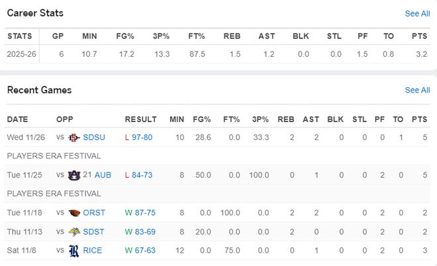
Task: Open the RICE team link
Action: pyautogui.click(x=93, y=250)
